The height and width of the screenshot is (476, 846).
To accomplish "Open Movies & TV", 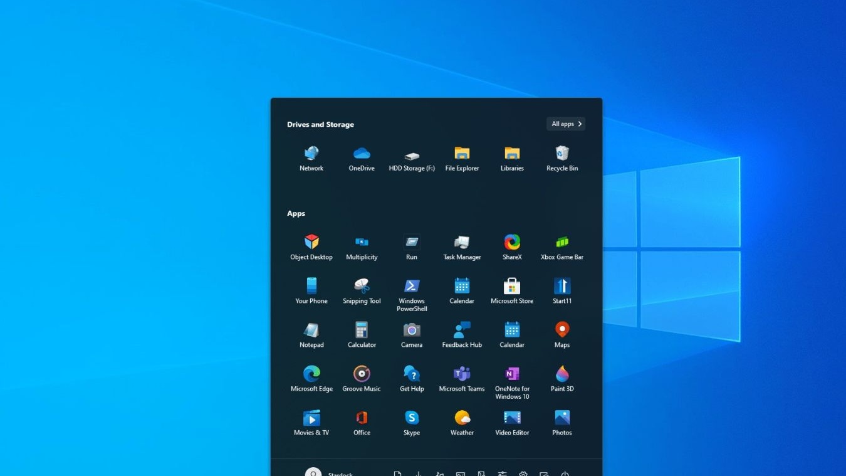I will tap(311, 423).
